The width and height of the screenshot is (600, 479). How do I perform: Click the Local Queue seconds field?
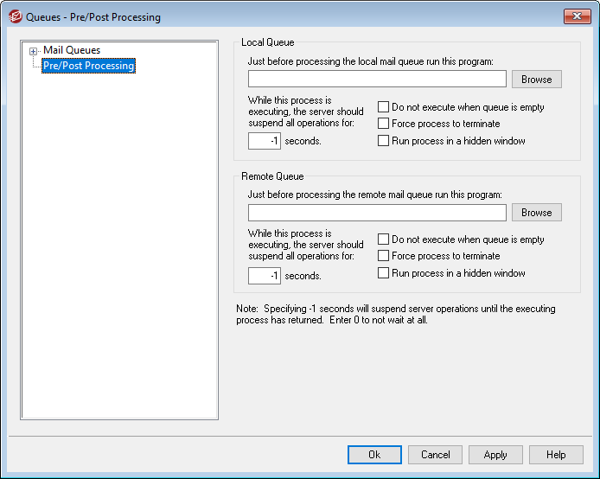coord(265,141)
